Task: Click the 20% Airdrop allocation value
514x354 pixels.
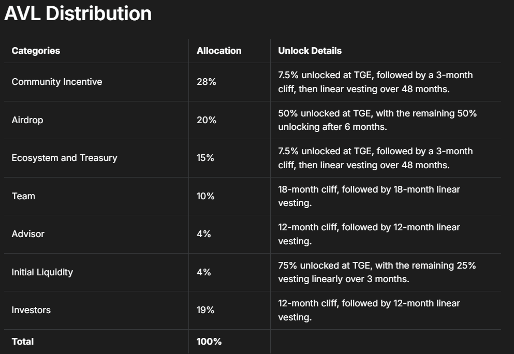Action: tap(206, 120)
